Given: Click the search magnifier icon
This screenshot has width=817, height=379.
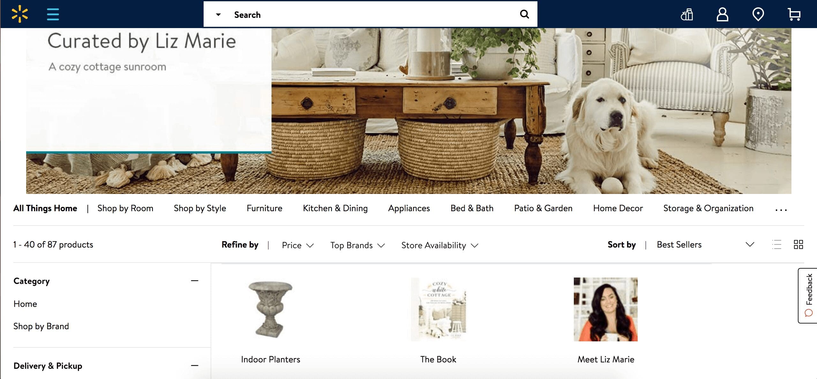Looking at the screenshot, I should [524, 14].
